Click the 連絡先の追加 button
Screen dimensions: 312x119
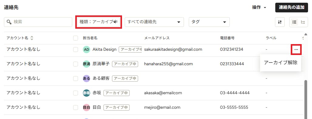(291, 8)
